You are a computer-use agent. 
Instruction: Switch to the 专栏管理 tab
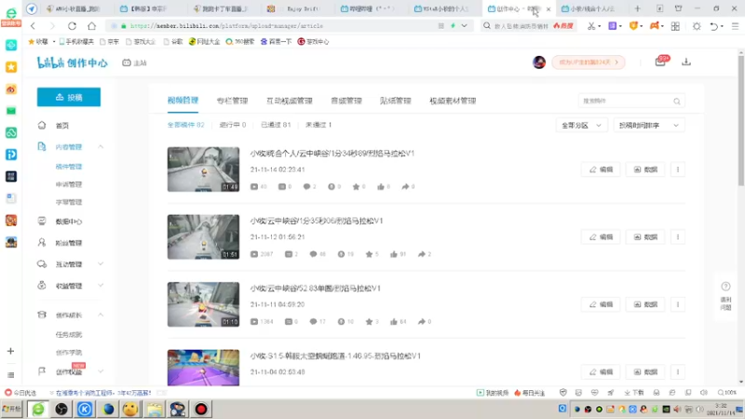click(232, 101)
